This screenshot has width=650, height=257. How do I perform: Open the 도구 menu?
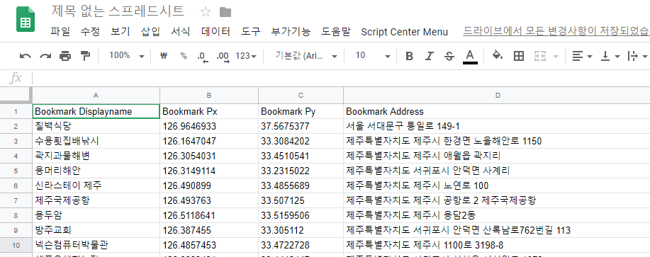tap(251, 32)
